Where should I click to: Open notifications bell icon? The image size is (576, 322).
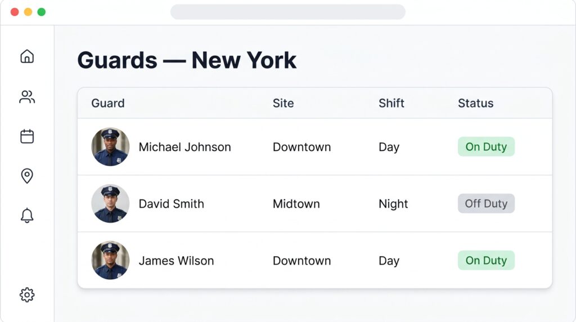tap(27, 216)
